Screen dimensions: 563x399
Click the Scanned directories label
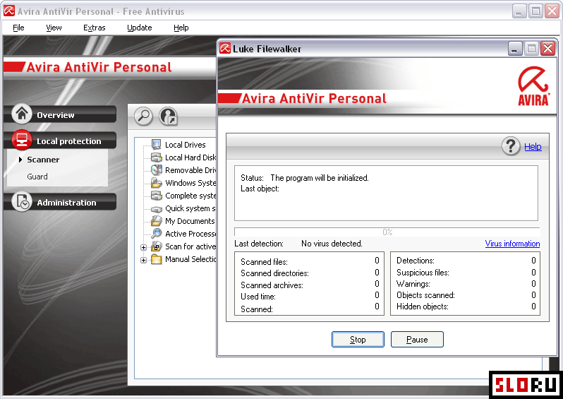(274, 273)
